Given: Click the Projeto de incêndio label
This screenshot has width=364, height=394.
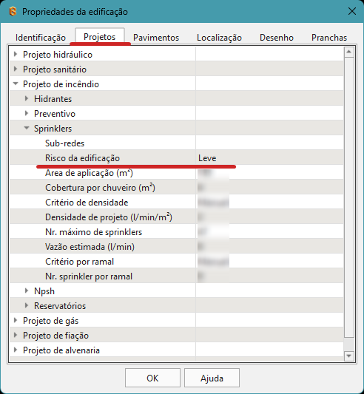Looking at the screenshot, I should tap(61, 84).
